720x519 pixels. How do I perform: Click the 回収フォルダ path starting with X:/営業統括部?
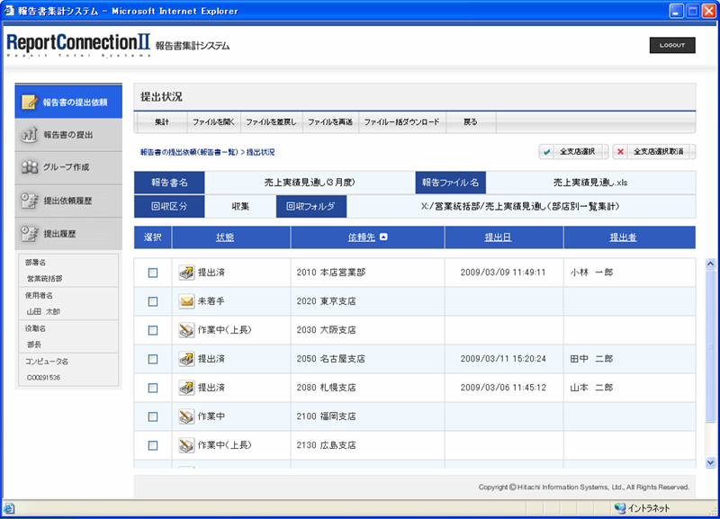[x=520, y=207]
